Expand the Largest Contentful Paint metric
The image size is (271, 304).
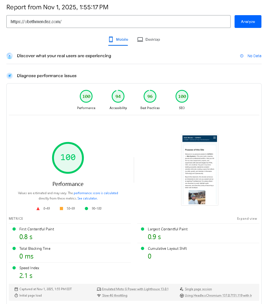pos(168,229)
